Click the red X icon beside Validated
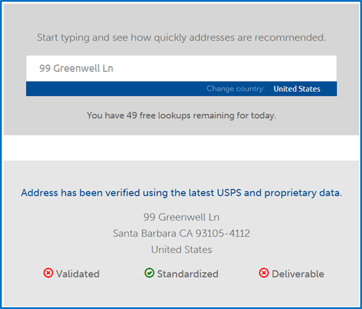 coord(48,273)
